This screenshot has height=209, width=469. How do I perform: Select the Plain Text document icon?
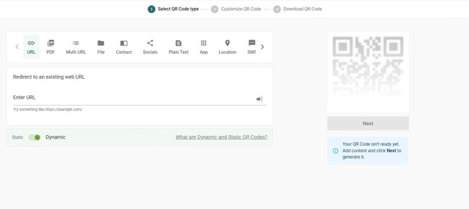[178, 43]
